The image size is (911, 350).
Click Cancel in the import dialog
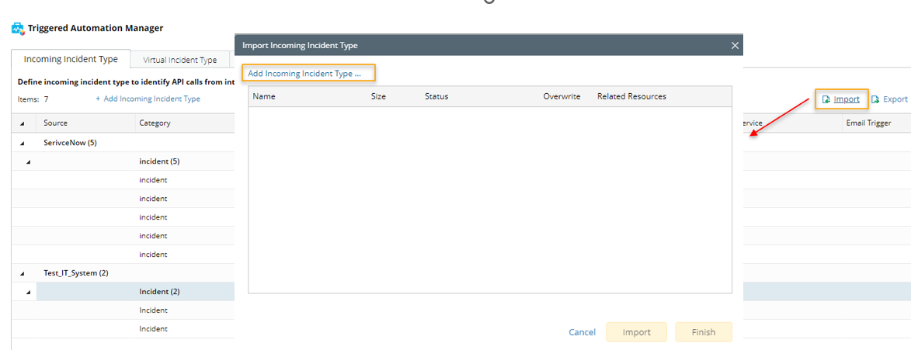582,332
